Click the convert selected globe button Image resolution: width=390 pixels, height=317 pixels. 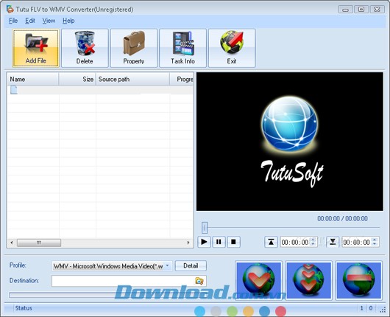pyautogui.click(x=258, y=280)
